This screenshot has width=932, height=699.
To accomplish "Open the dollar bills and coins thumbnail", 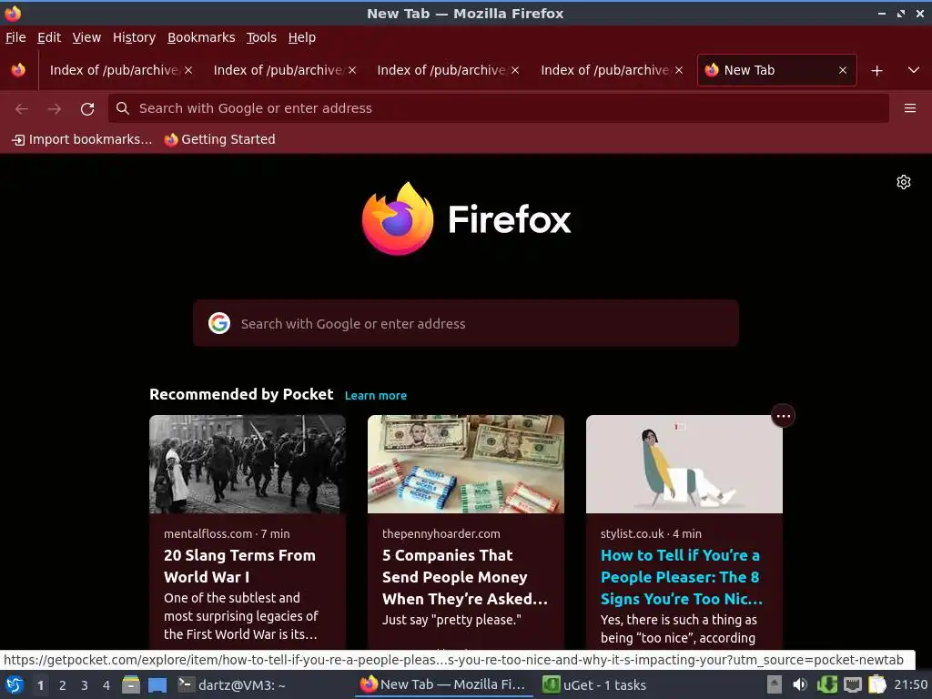I will pyautogui.click(x=465, y=463).
